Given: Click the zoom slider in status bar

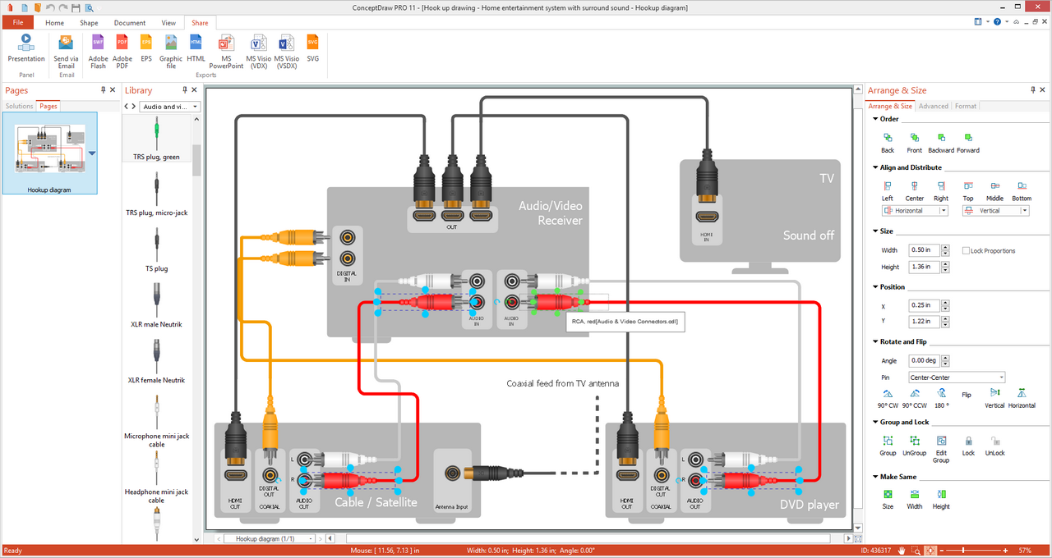Looking at the screenshot, I should point(974,550).
